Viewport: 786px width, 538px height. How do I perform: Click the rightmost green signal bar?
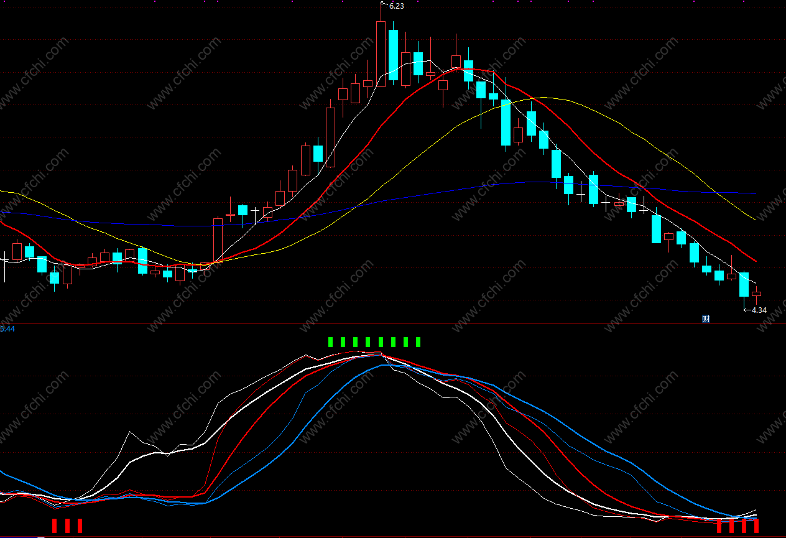point(418,341)
